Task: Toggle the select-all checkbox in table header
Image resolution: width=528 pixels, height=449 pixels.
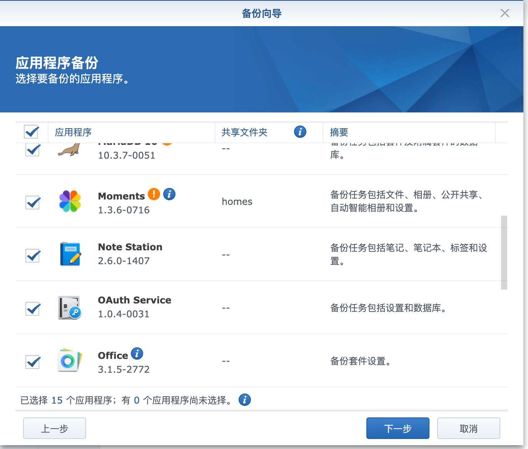Action: (32, 132)
